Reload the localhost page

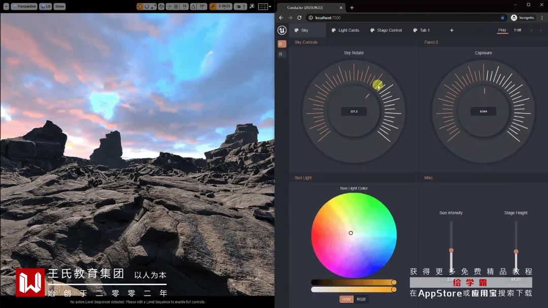pos(299,17)
